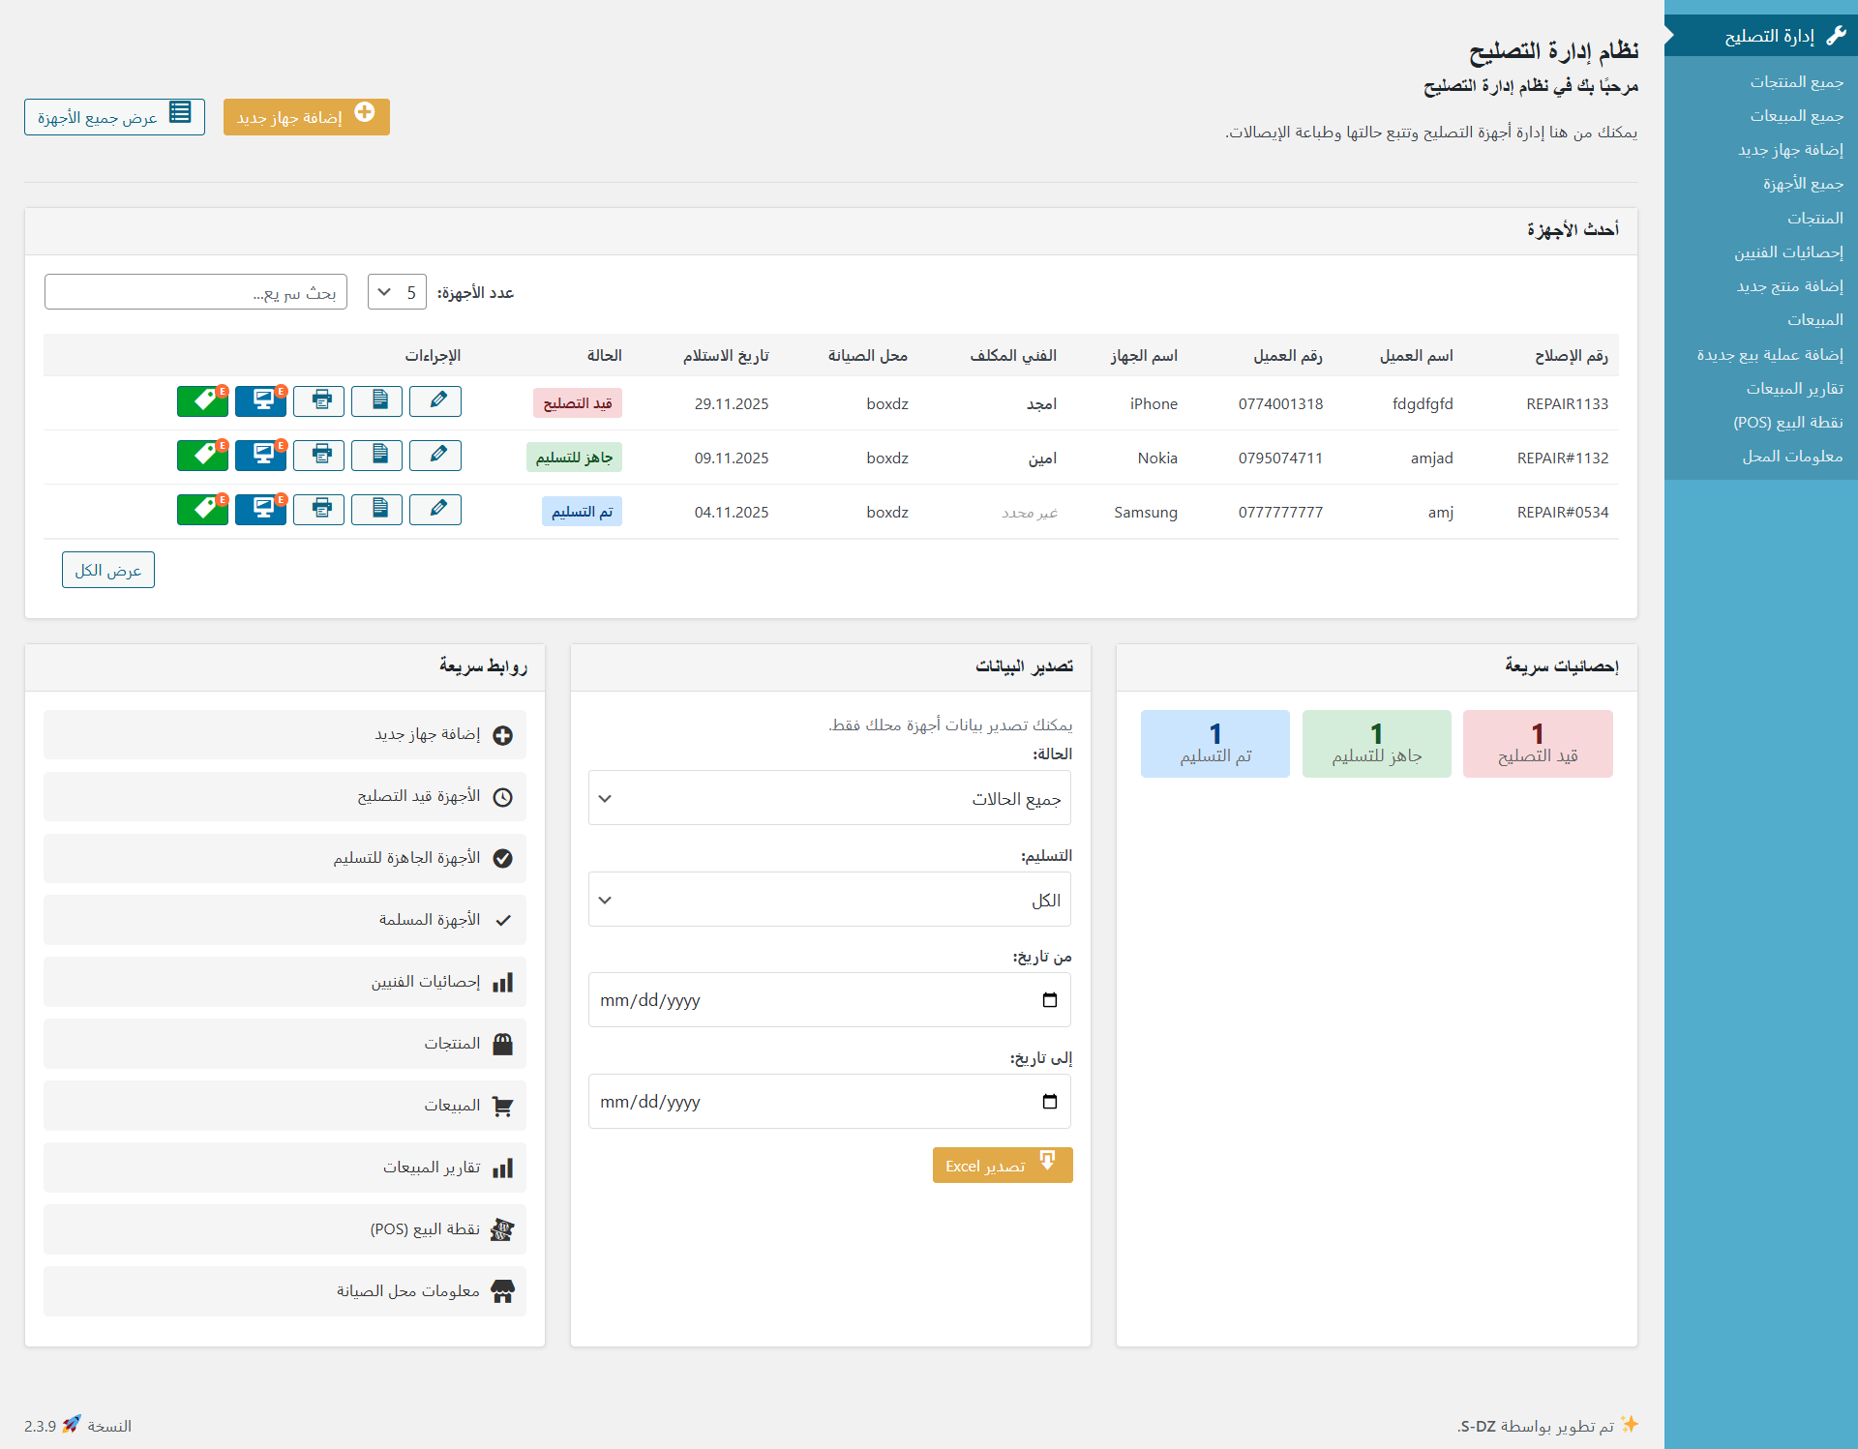Viewport: 1858px width, 1449px height.
Task: Expand the عدد الأجهزة count dropdown
Action: coord(397,292)
